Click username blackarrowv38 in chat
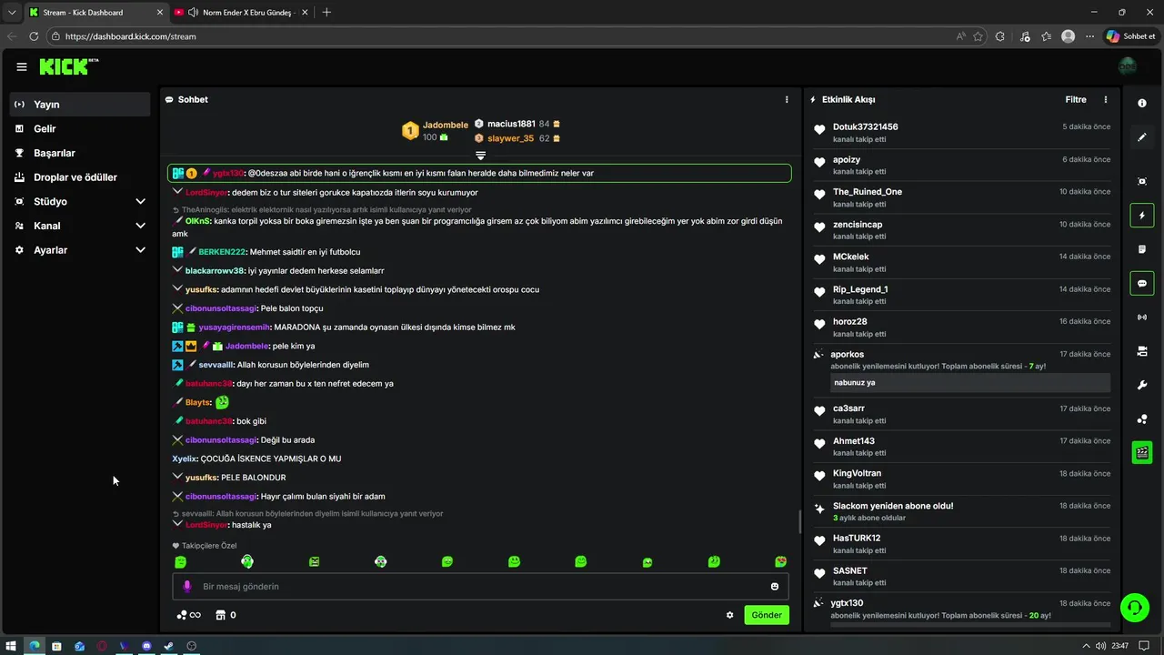1164x655 pixels. click(x=216, y=271)
